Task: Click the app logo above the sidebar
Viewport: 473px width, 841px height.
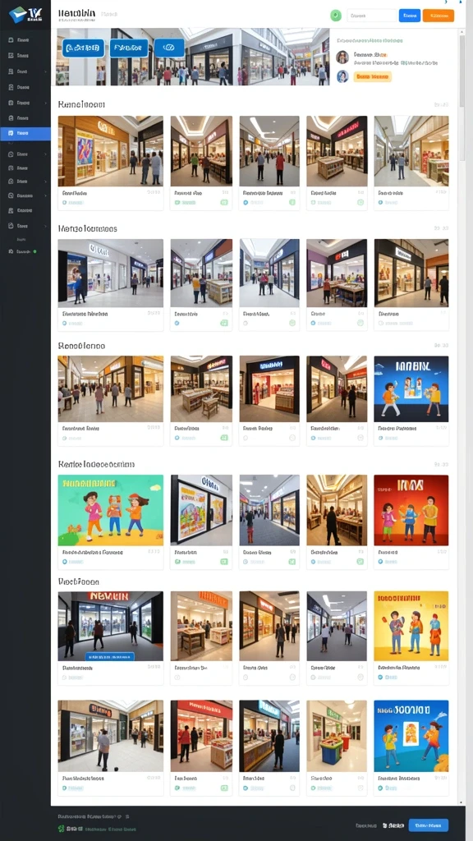Action: point(25,14)
